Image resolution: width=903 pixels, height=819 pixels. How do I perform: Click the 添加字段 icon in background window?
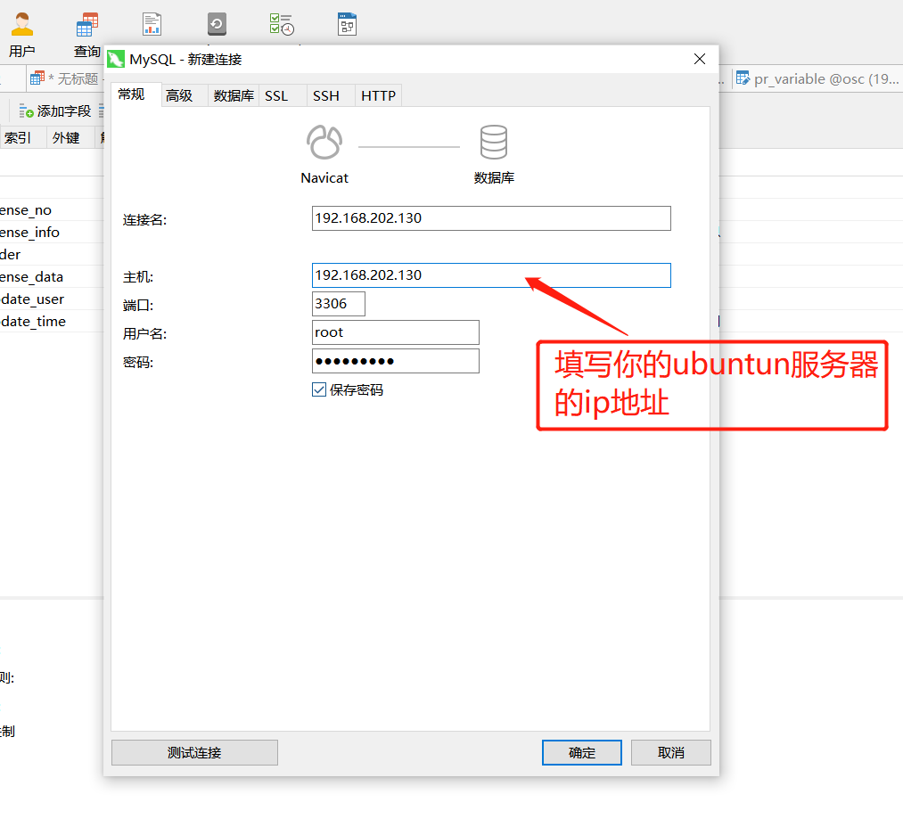[26, 111]
